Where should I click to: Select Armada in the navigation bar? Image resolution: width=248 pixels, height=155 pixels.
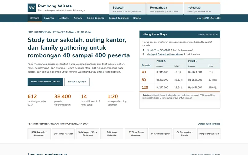(78, 18)
